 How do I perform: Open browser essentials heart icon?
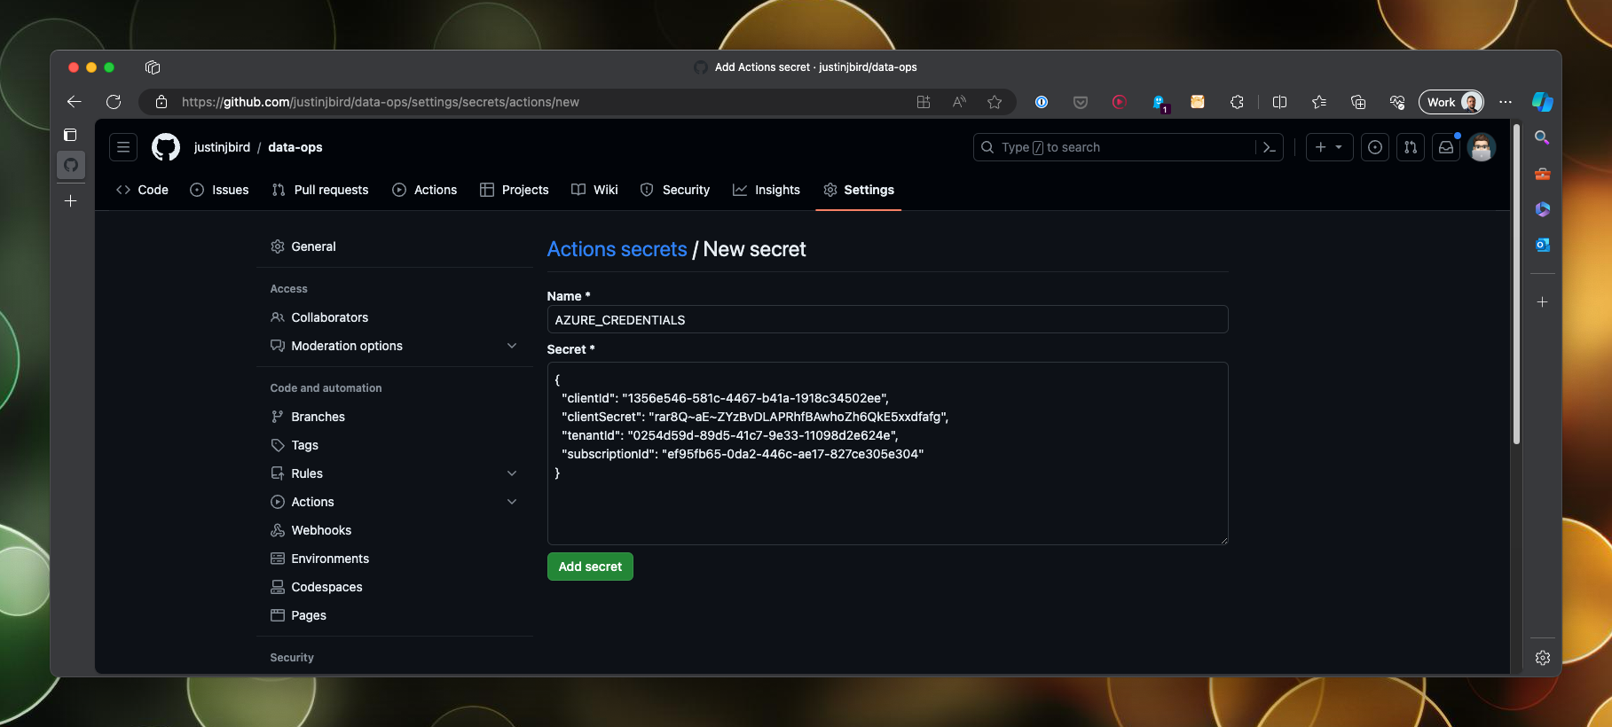tap(1397, 102)
